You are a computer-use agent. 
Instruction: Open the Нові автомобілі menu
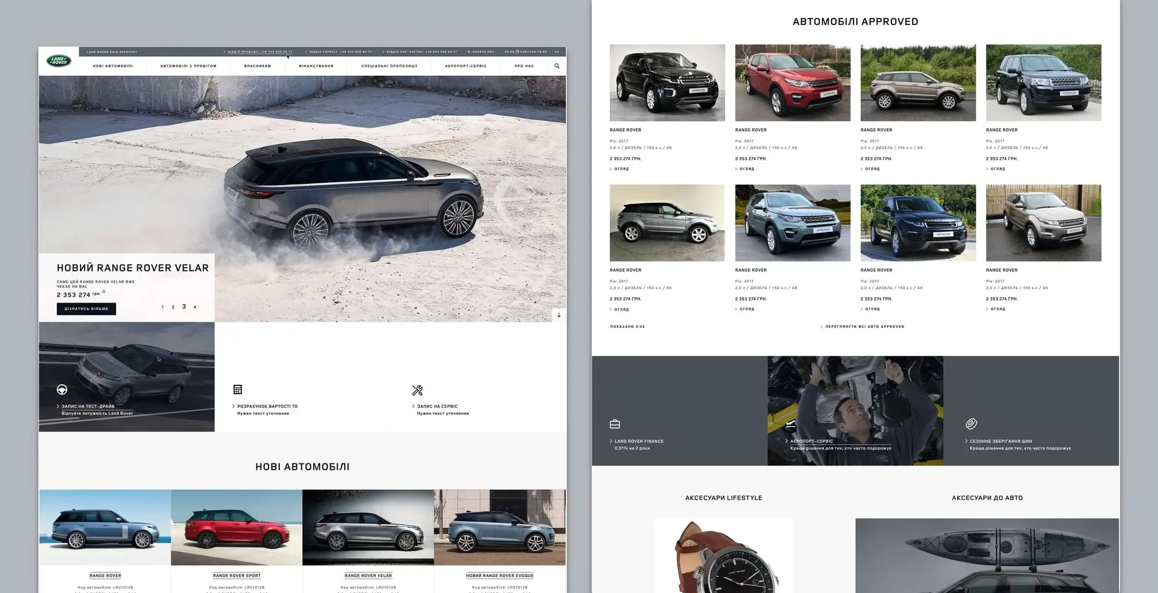point(113,66)
